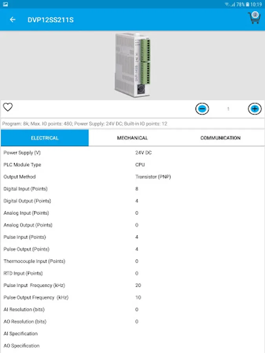Tap the Analog Input (Points) label

coord(26,213)
